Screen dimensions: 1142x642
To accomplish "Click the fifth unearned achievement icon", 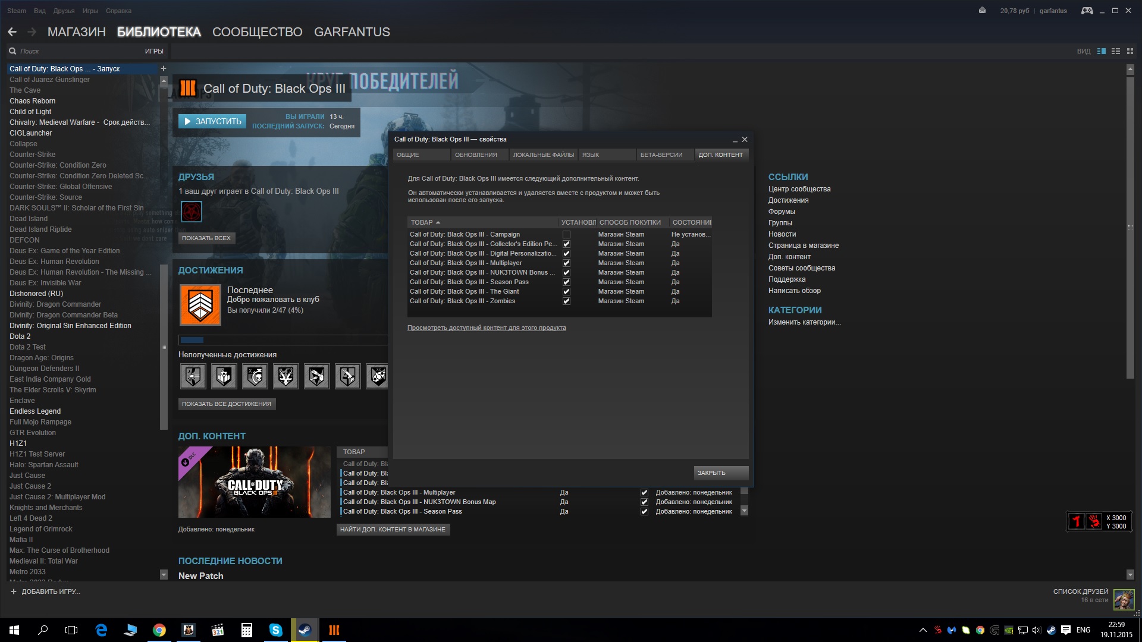I will (316, 376).
